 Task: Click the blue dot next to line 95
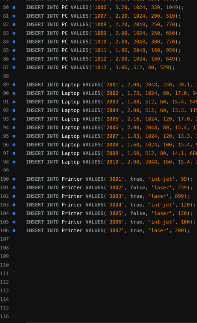coord(14,136)
